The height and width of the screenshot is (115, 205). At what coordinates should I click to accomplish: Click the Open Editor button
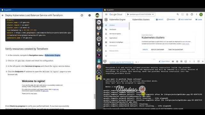click(164, 61)
